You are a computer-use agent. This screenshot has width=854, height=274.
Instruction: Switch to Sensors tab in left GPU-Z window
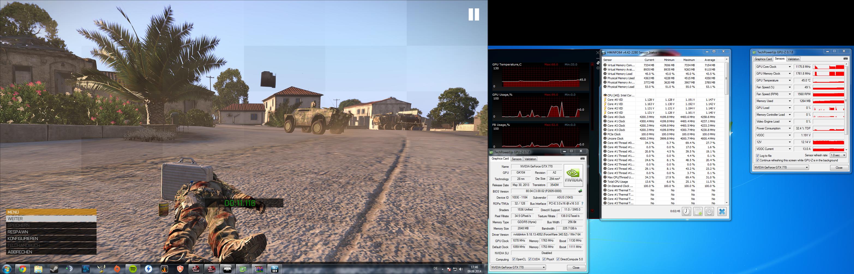pos(517,159)
